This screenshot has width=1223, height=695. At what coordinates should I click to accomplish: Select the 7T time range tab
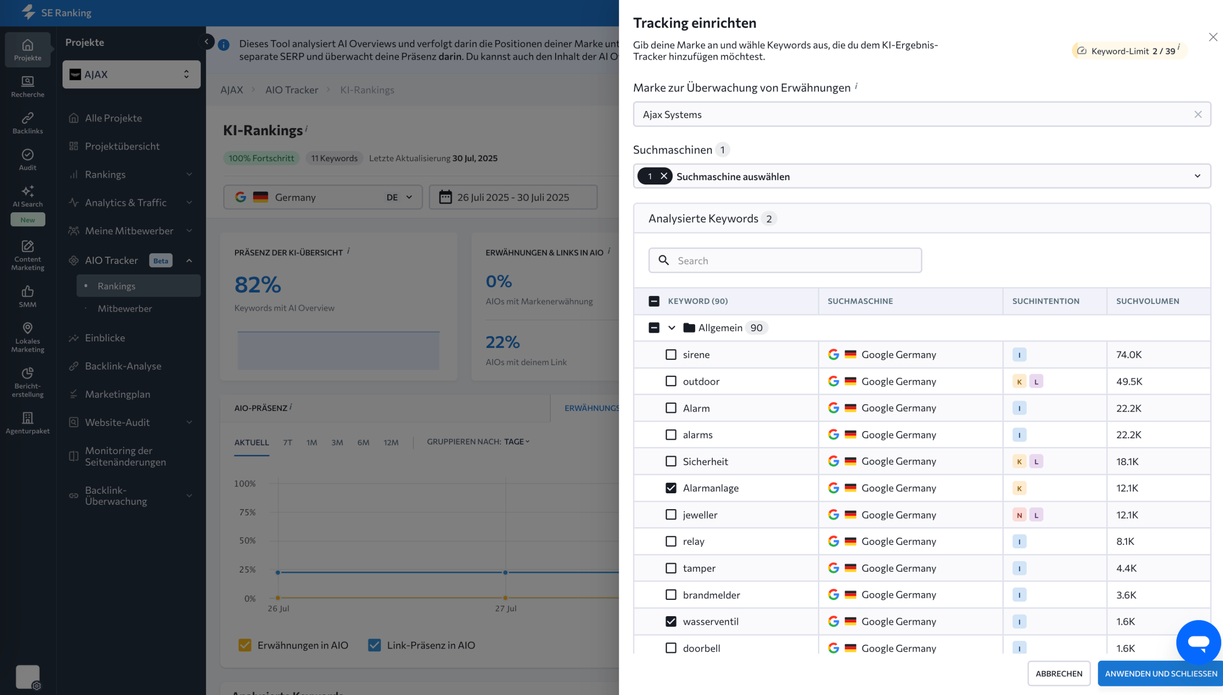click(x=287, y=443)
